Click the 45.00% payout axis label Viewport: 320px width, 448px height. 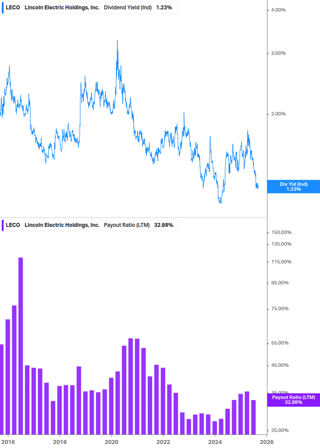point(280,365)
